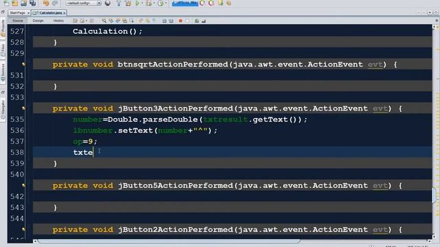440x247 pixels.
Task: Switch to the Start Page tab
Action: (17, 13)
